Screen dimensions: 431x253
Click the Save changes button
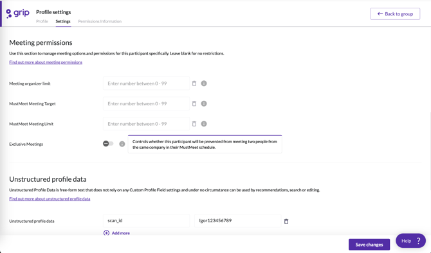pyautogui.click(x=369, y=245)
